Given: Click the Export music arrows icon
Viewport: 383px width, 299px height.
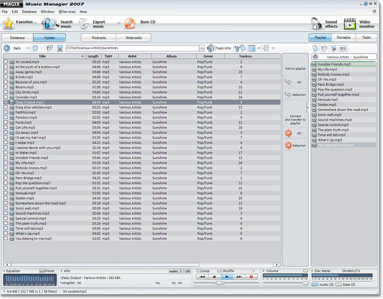Looking at the screenshot, I should [x=84, y=23].
